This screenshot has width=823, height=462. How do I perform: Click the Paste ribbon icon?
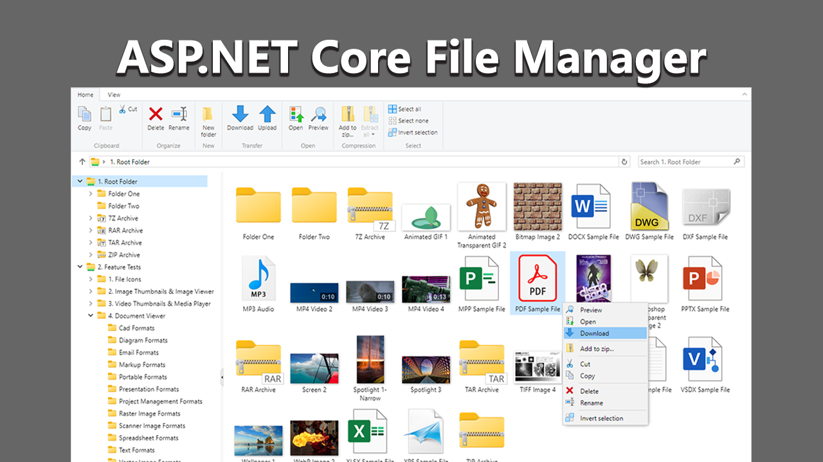[x=105, y=114]
